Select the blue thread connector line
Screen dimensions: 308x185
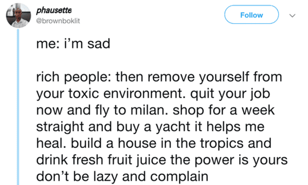pos(18,107)
